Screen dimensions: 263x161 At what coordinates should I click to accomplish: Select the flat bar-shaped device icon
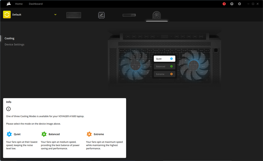[x=129, y=15]
